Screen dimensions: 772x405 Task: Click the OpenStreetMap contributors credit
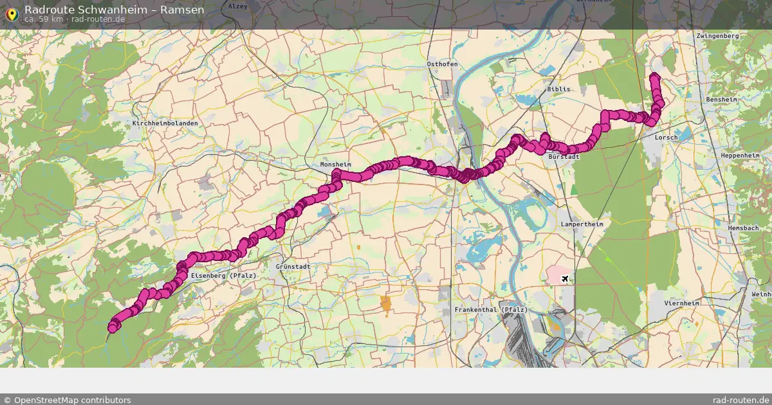pyautogui.click(x=67, y=400)
